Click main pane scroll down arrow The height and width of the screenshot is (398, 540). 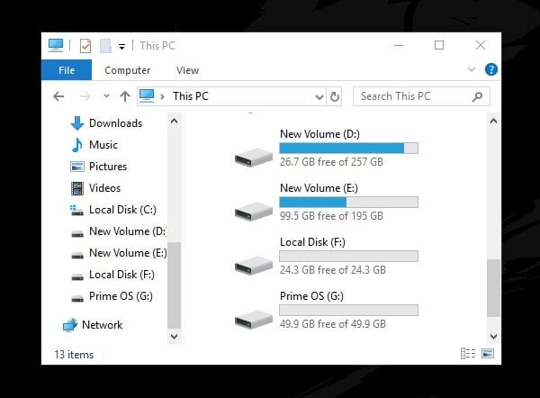pyautogui.click(x=493, y=336)
